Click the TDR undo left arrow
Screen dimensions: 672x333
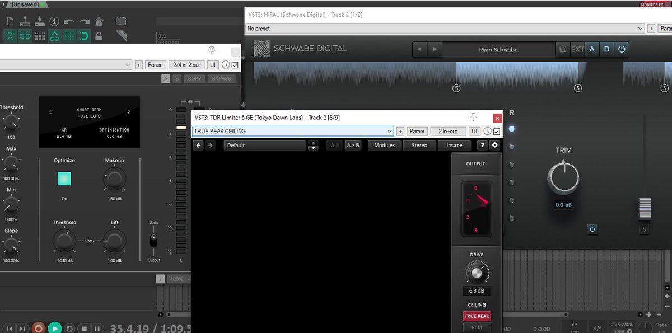coord(199,145)
